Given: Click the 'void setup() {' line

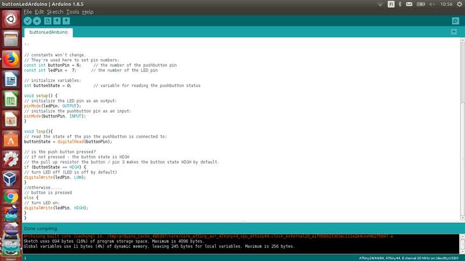Looking at the screenshot, I should tap(41, 96).
